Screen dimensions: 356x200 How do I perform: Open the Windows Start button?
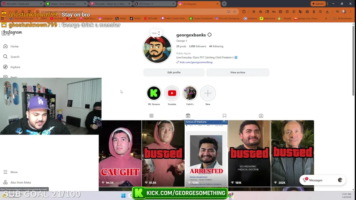pos(123,196)
